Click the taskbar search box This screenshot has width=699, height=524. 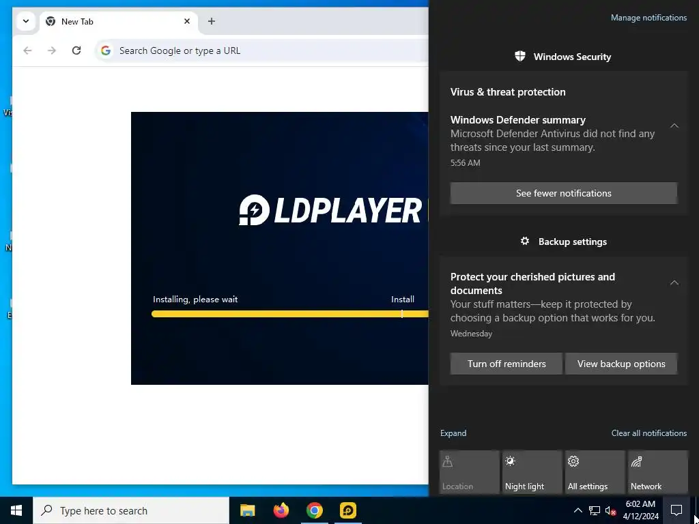(131, 510)
